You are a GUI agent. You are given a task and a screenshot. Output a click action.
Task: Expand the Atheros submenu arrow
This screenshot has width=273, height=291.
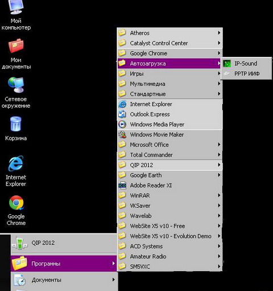point(219,32)
